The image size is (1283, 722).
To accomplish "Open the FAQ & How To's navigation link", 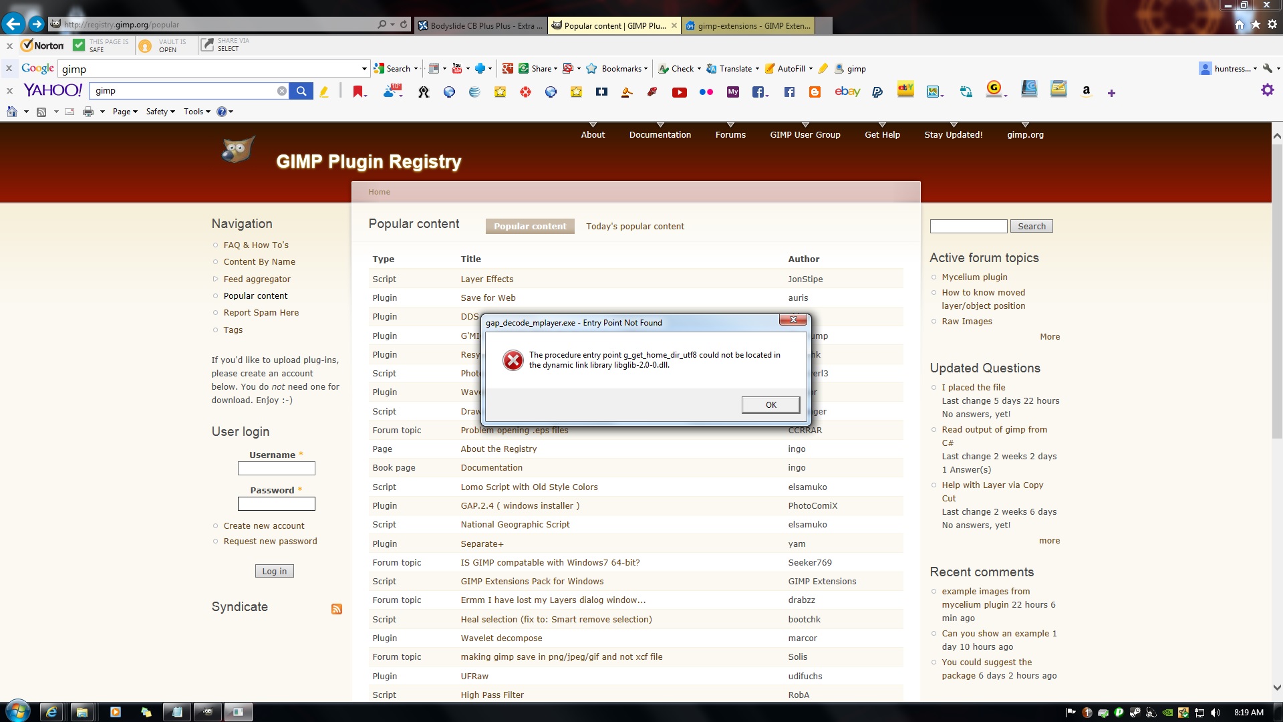I will click(x=256, y=245).
